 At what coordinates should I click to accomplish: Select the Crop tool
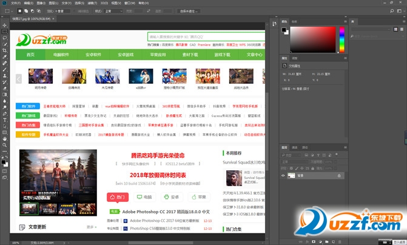tap(4, 50)
